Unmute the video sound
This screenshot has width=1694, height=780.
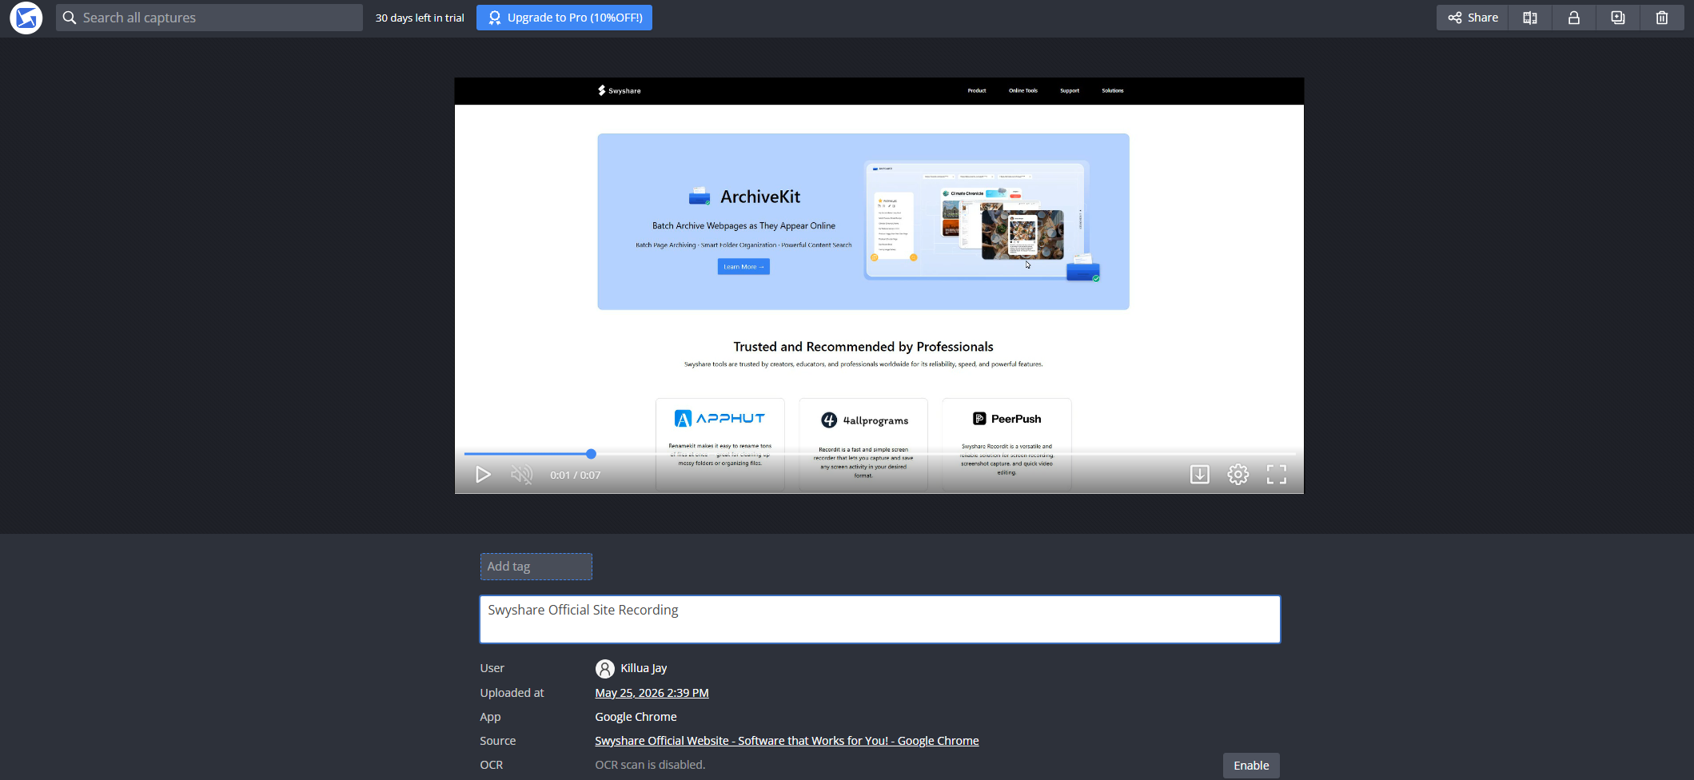coord(521,475)
